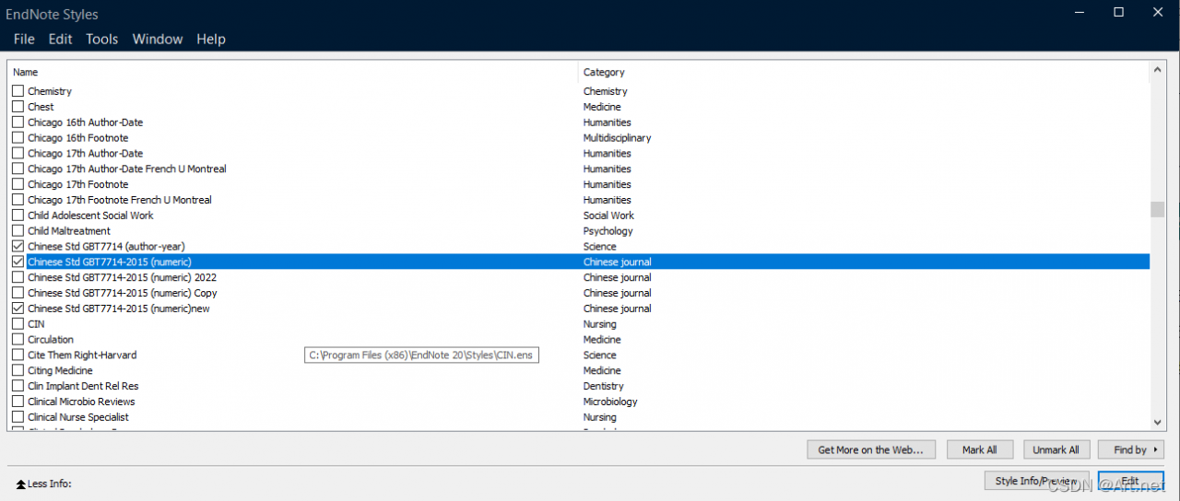Check Chicago 17th Author-Date French U Montreal checkbox
This screenshot has width=1180, height=501.
click(18, 169)
